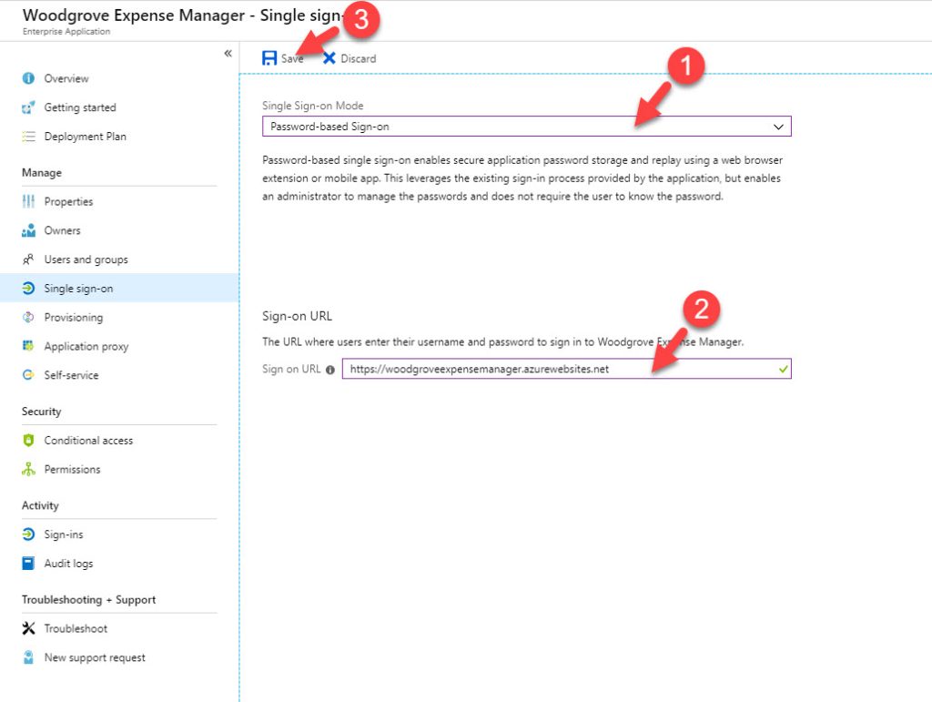Click the Single Sign-on Mode label
The image size is (932, 702).
point(313,106)
